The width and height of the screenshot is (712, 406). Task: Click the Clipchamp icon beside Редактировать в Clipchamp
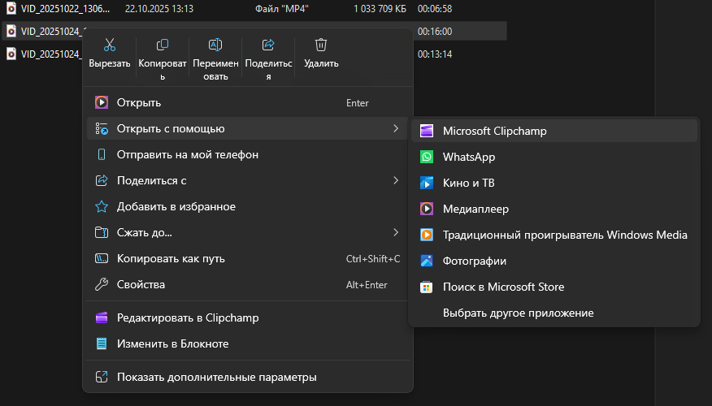click(102, 317)
